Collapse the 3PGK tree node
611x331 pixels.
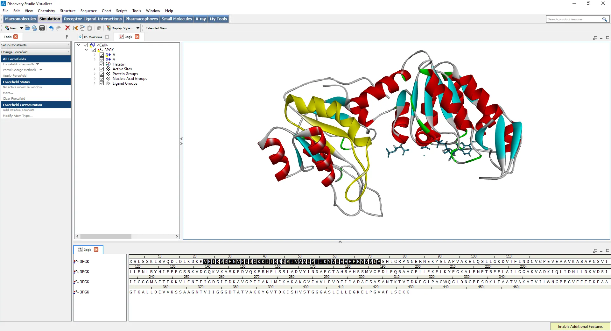click(86, 50)
